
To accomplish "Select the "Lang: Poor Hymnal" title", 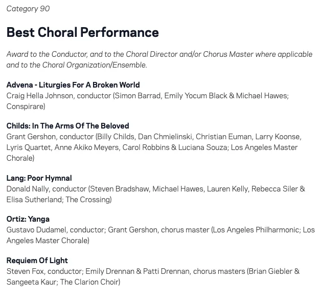I will pyautogui.click(x=39, y=178).
